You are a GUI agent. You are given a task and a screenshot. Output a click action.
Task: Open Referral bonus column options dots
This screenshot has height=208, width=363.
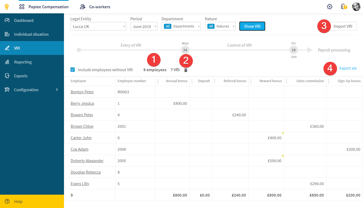tap(215, 81)
